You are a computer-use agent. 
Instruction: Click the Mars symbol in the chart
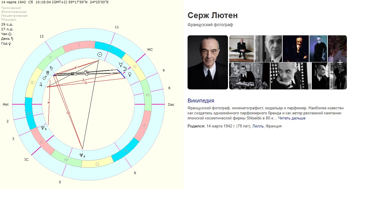click(45, 78)
